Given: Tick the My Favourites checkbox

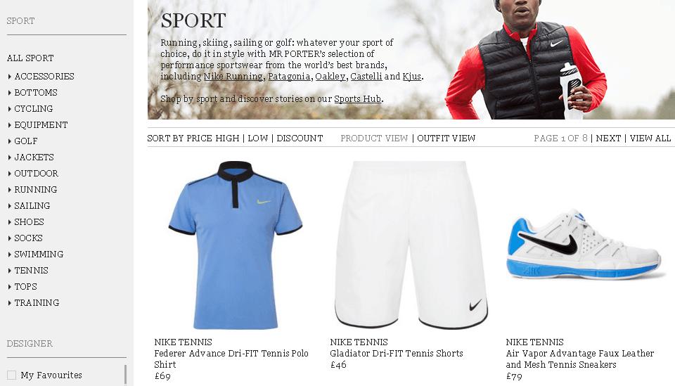Looking at the screenshot, I should [12, 375].
